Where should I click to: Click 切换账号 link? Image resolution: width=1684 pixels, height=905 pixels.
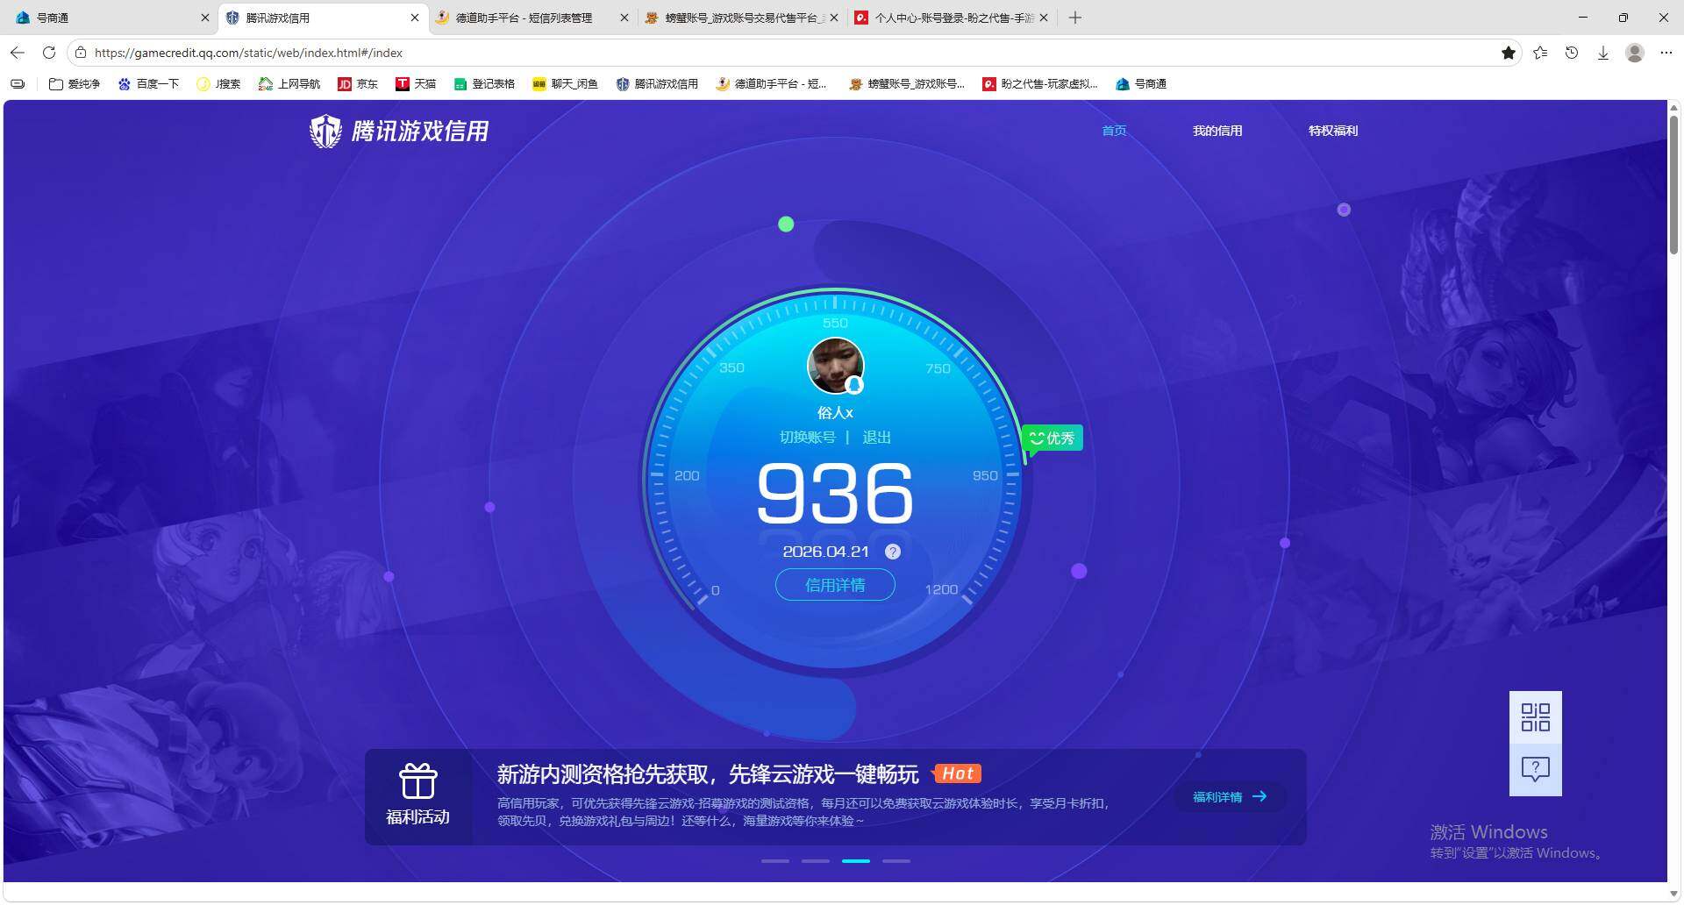tap(807, 438)
